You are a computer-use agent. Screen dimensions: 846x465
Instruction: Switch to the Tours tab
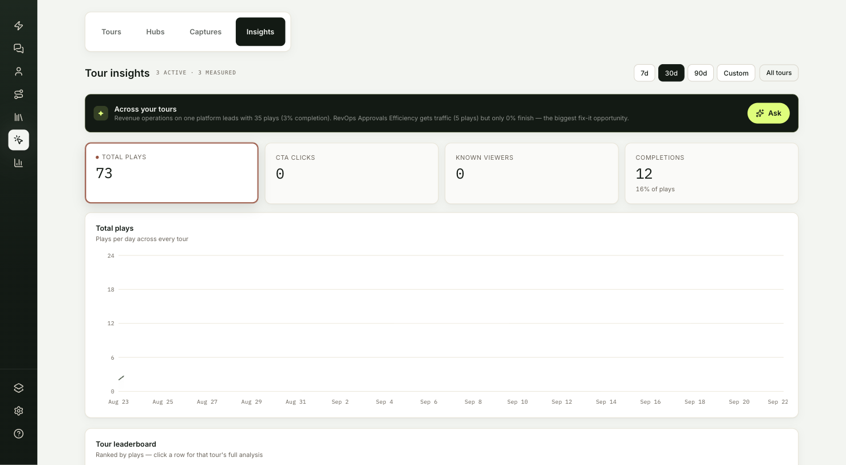tap(111, 32)
